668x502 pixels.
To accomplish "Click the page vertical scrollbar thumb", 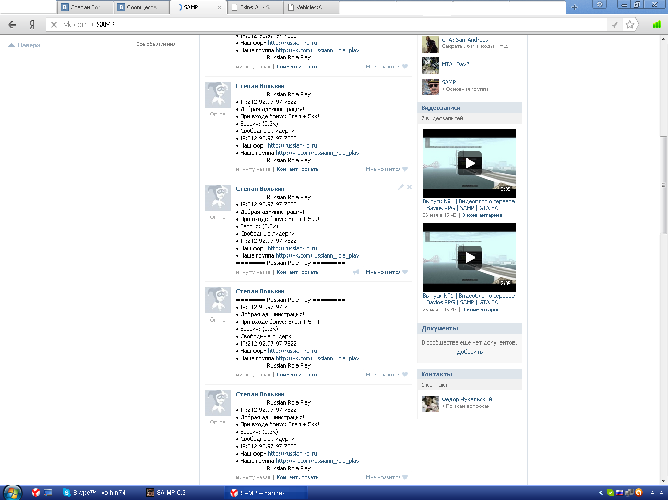I will (663, 185).
